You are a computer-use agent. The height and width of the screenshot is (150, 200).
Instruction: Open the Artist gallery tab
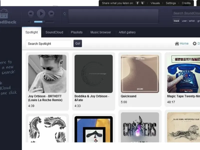tap(127, 32)
